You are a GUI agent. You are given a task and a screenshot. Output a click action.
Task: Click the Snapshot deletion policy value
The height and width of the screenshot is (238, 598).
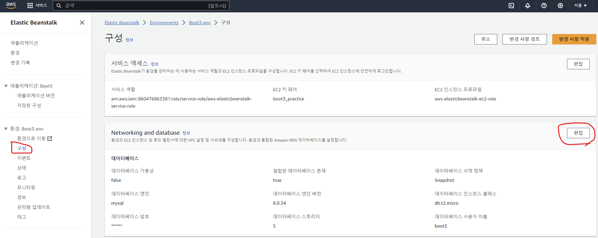tap(444, 180)
